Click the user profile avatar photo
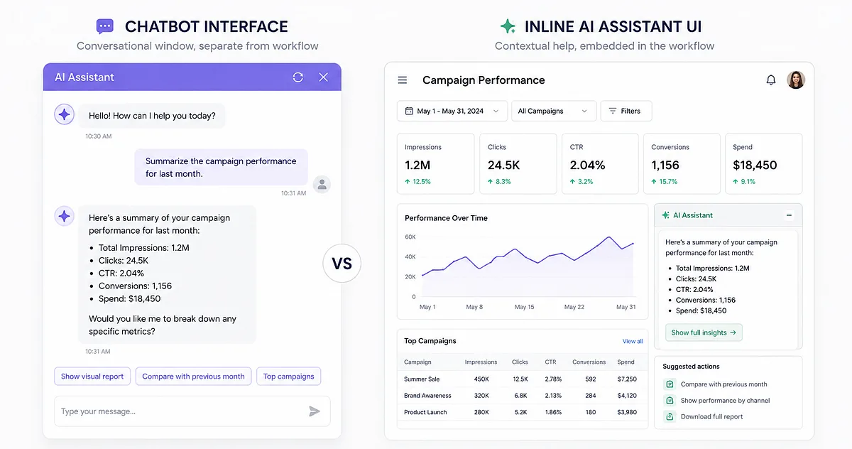This screenshot has width=852, height=449. tap(796, 80)
